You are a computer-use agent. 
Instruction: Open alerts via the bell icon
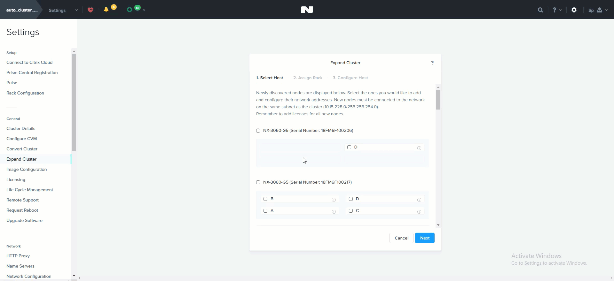[x=106, y=10]
